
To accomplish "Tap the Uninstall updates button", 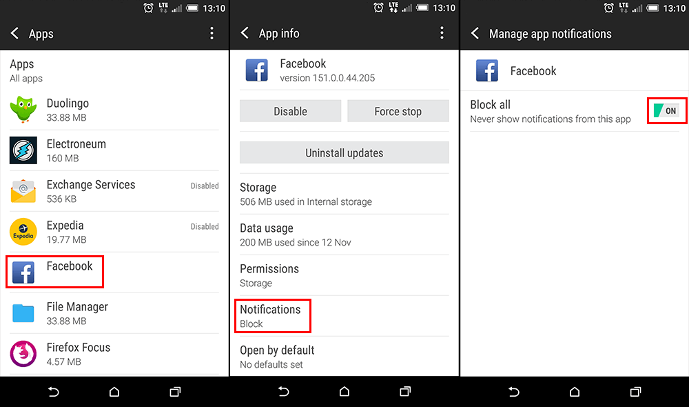I will (344, 152).
